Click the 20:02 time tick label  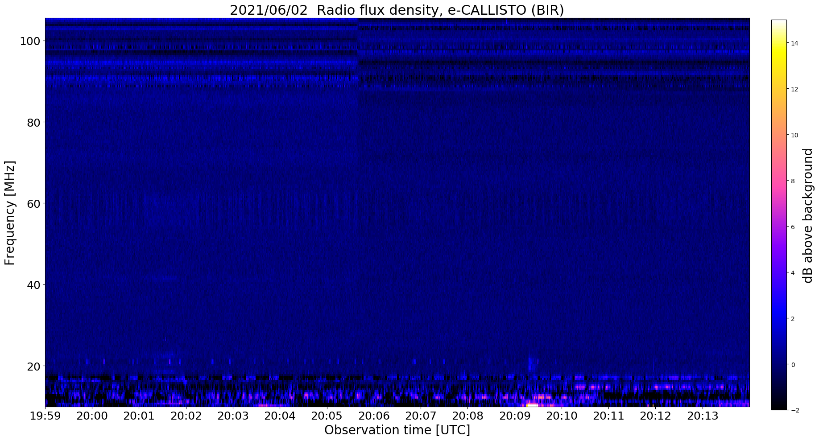(x=186, y=416)
